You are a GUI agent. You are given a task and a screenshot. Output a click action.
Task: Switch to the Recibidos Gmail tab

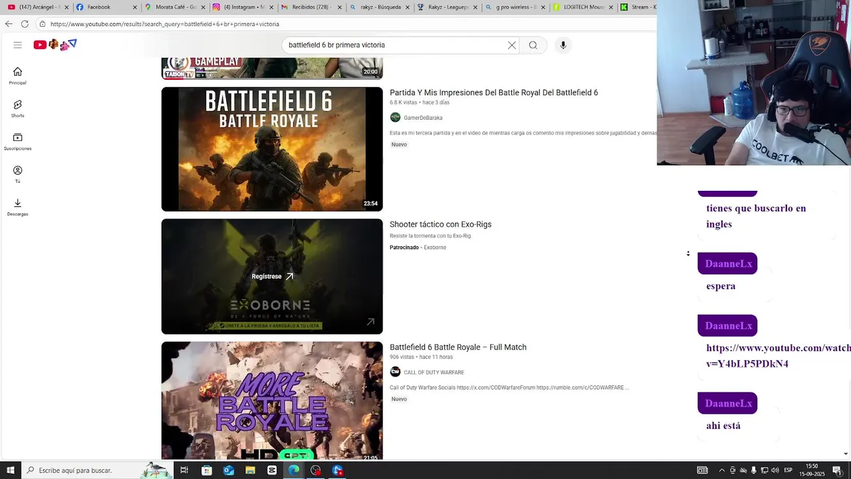[311, 7]
